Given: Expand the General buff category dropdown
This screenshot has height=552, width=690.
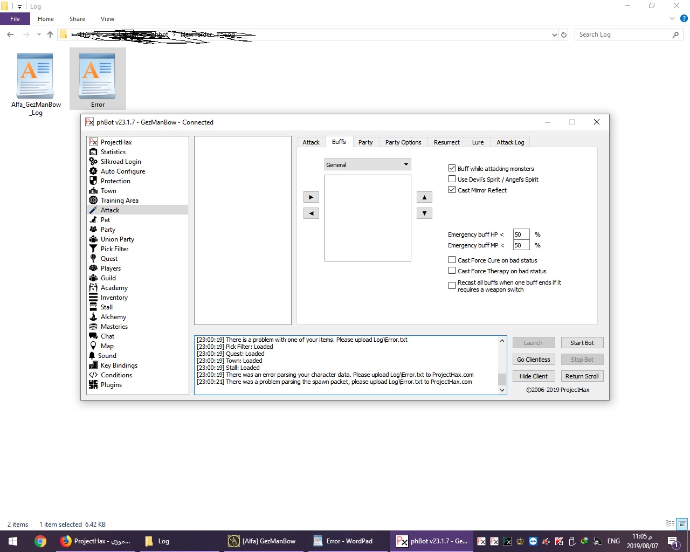Looking at the screenshot, I should coord(406,164).
